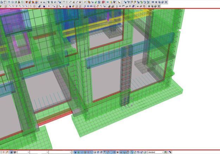
Task: Click the X-shaped icon ending the second toolbar row
Action: 159,6
